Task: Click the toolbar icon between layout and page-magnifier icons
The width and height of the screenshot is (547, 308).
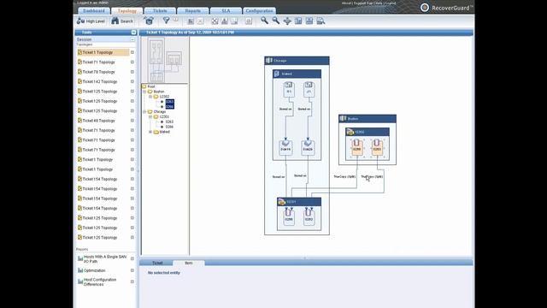Action: pyautogui.click(x=309, y=21)
